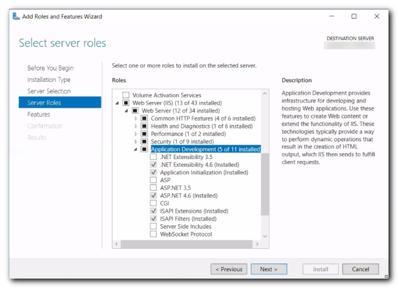Collapse the Web Server (12 of 34) node

(x=126, y=111)
